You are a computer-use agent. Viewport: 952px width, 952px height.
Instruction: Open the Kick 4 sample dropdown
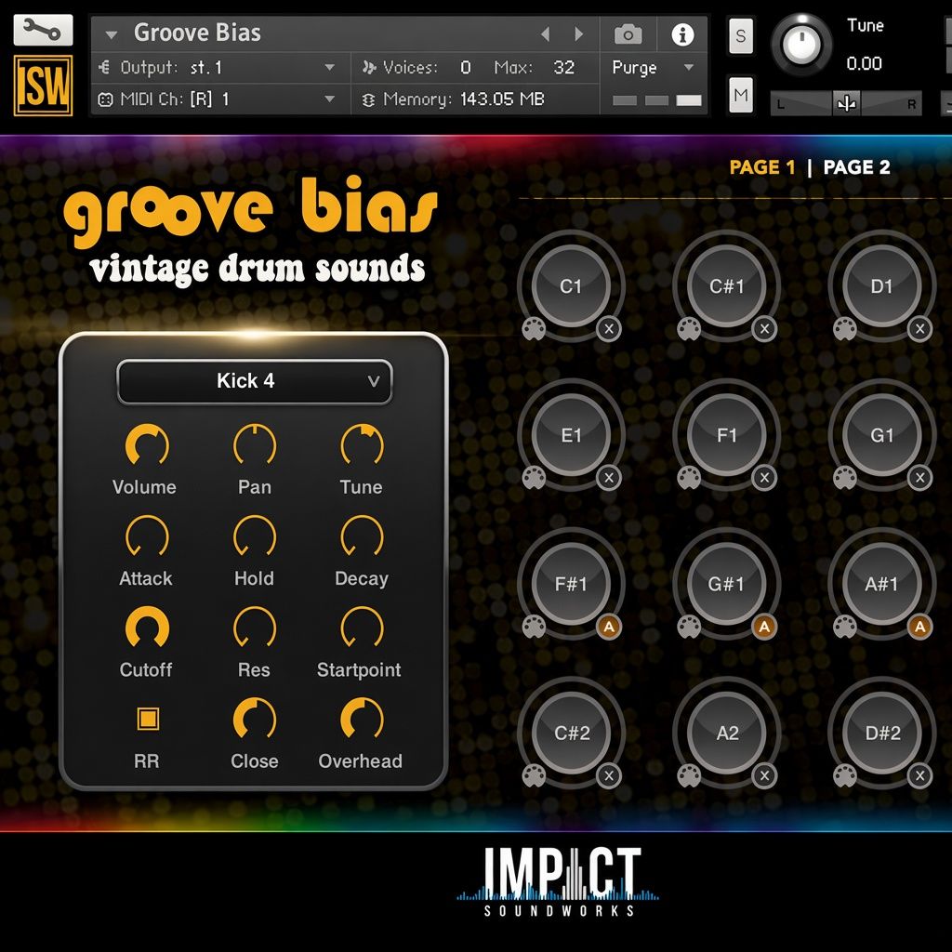coord(255,381)
